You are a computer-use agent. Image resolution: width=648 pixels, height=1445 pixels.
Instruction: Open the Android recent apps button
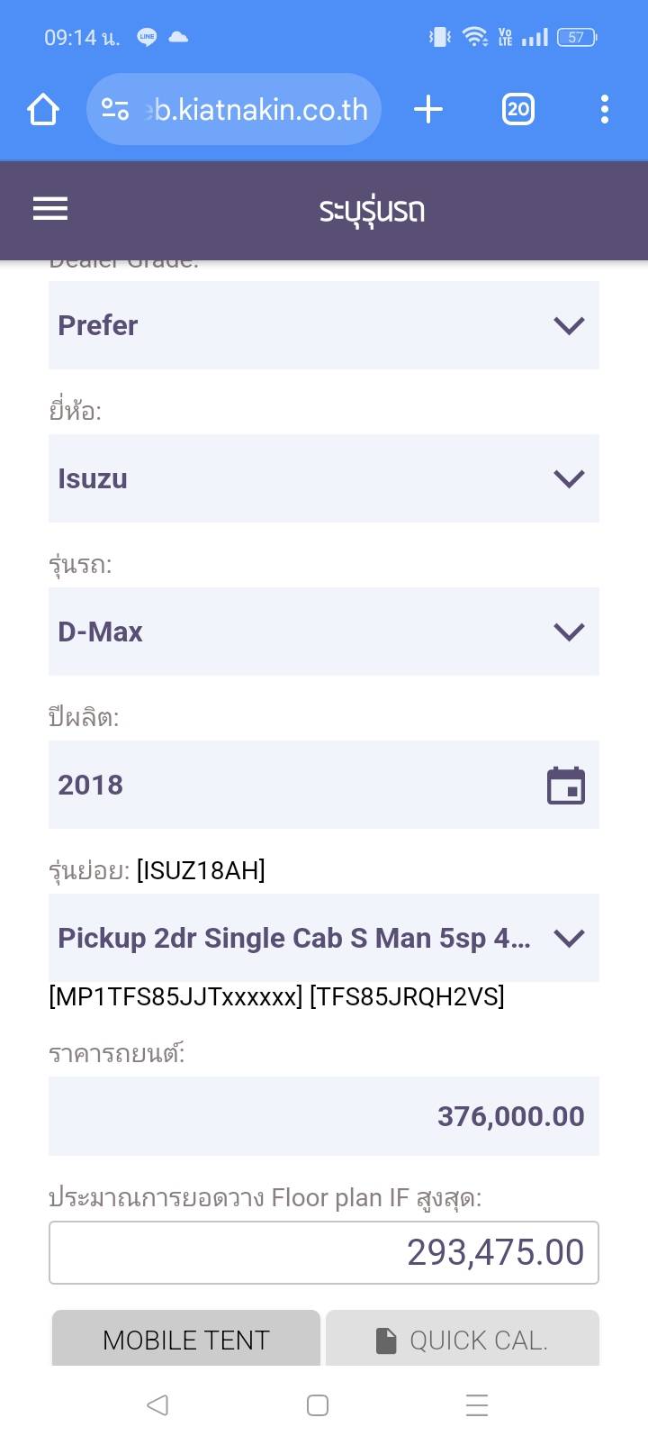(476, 1405)
